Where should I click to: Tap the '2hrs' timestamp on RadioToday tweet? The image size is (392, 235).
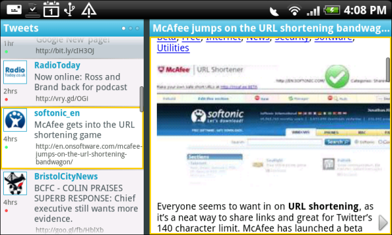coord(10,91)
